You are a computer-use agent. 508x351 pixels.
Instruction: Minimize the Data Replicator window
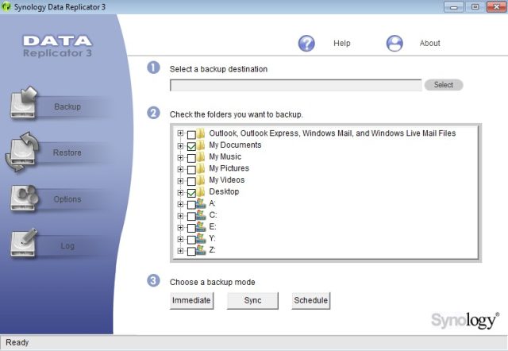coord(453,7)
